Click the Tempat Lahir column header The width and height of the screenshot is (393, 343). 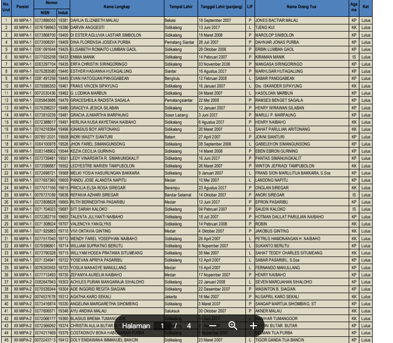coord(181,7)
